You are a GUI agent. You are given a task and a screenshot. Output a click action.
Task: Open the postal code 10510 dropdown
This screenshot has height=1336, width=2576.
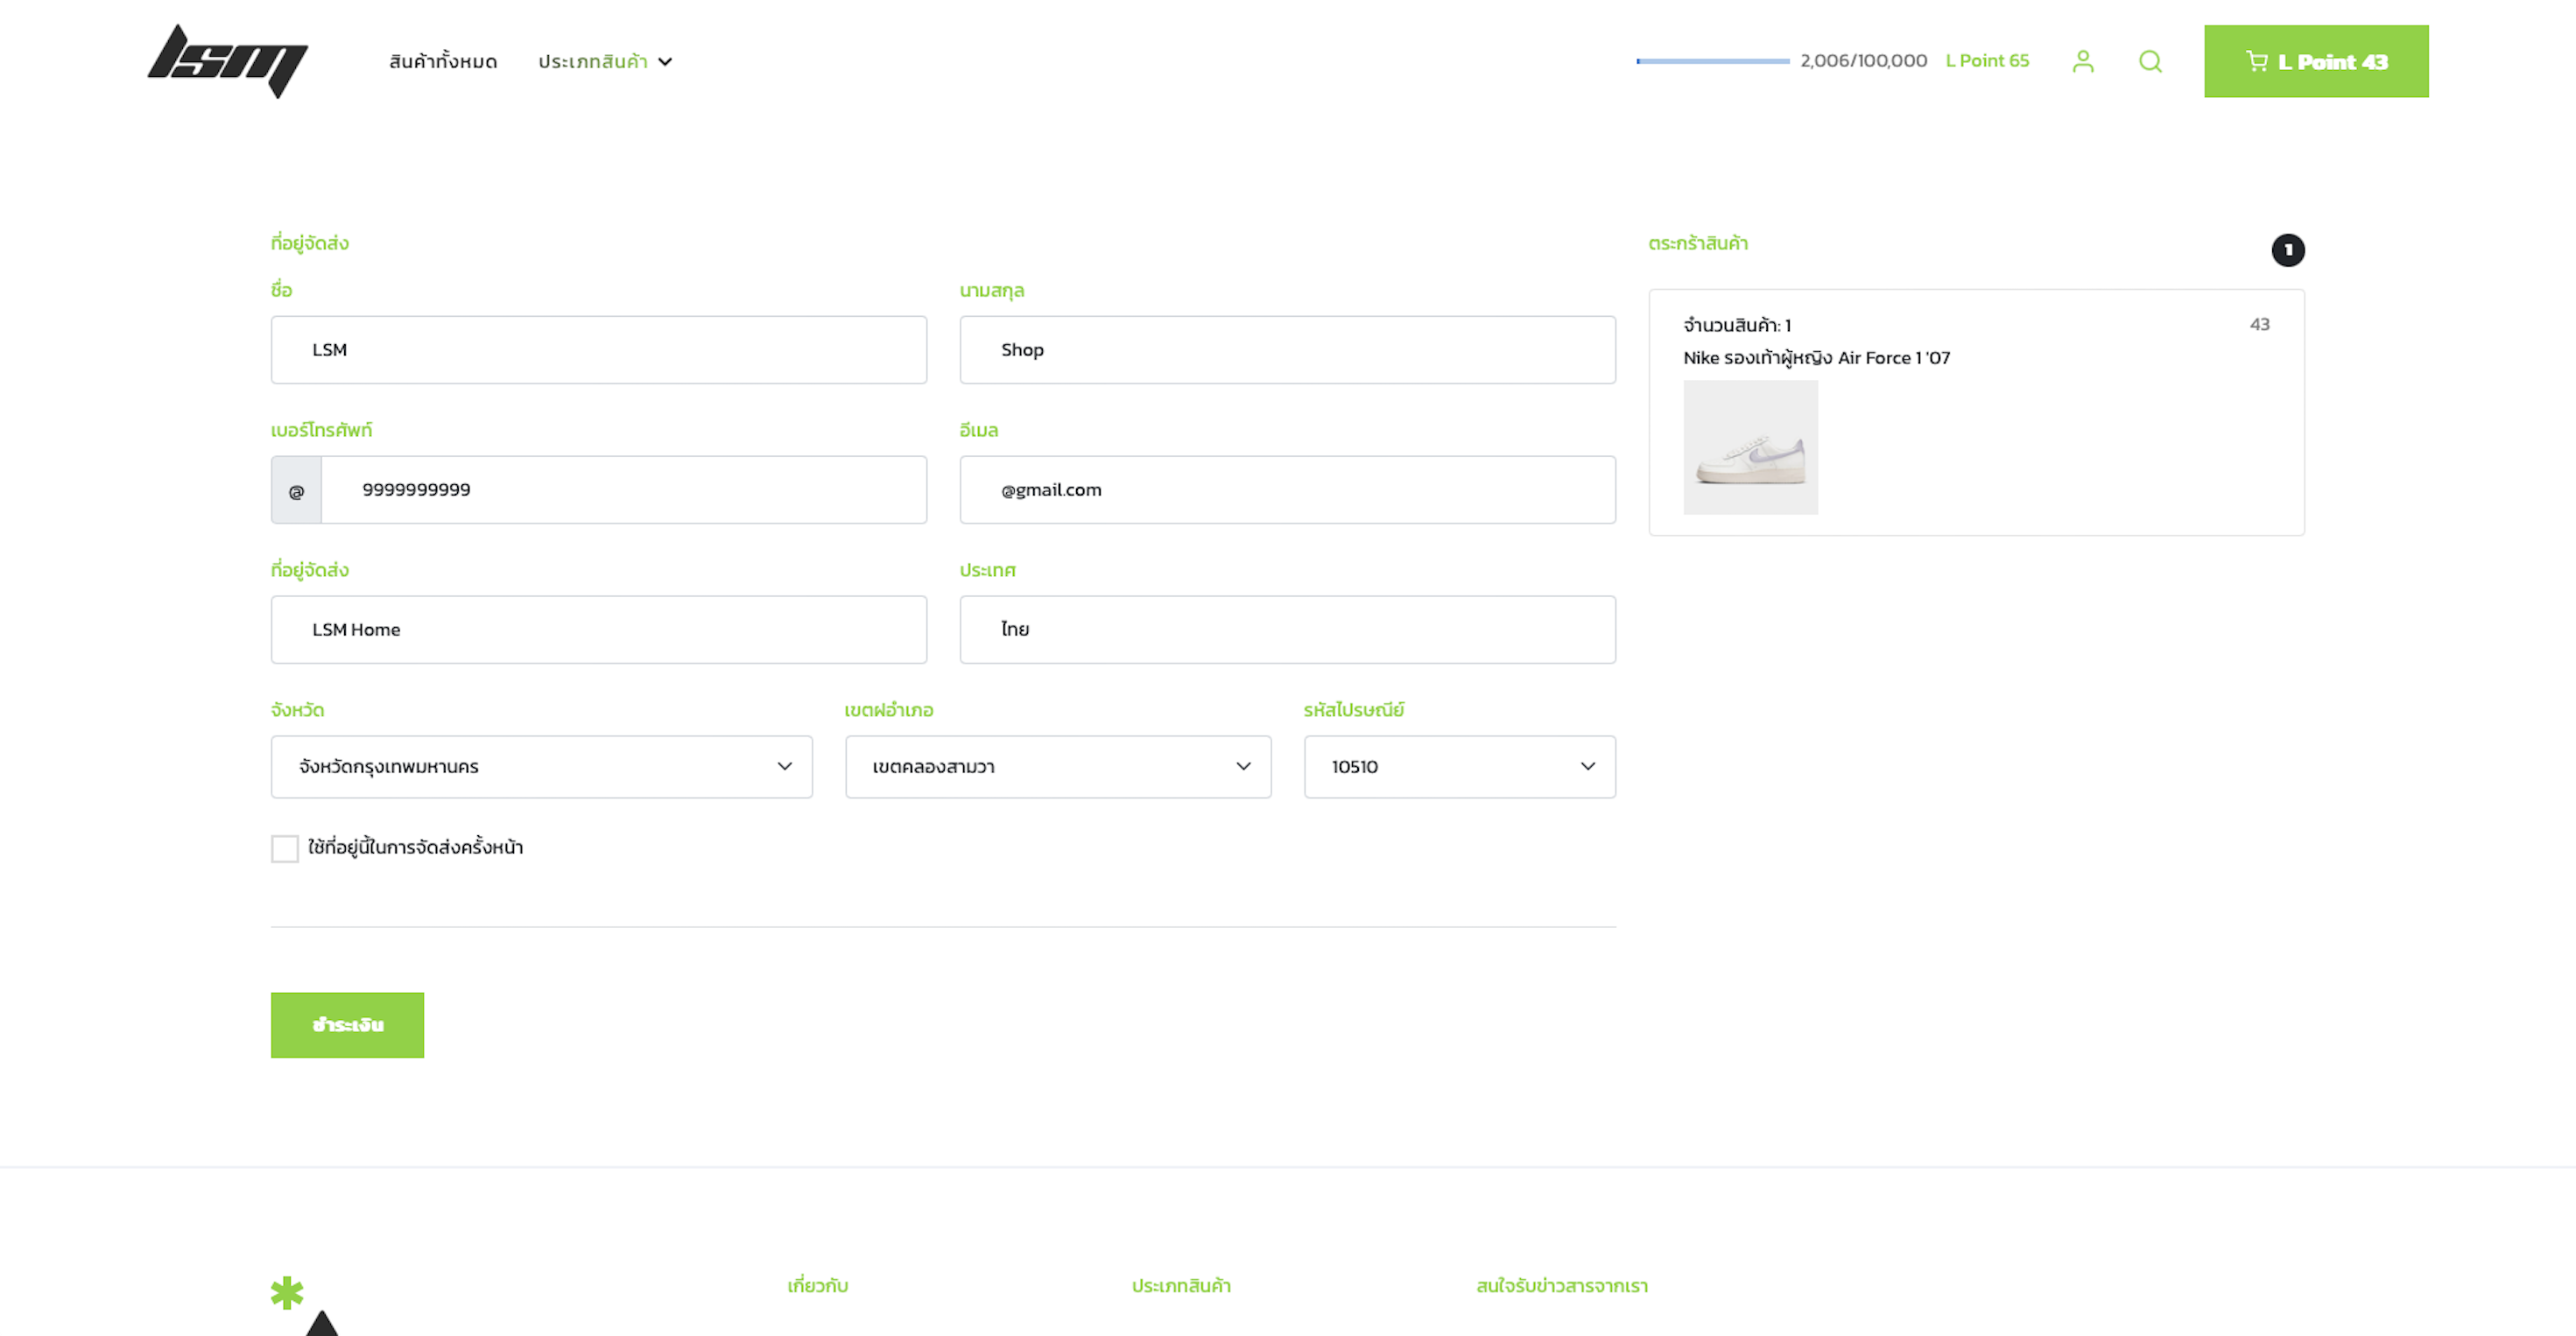(1458, 767)
